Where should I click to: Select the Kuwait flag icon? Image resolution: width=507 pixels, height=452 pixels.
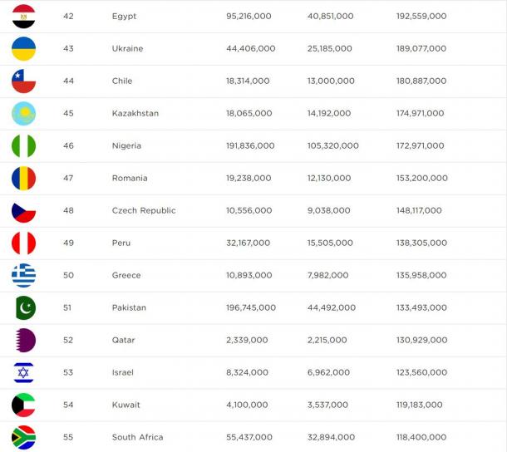point(23,405)
